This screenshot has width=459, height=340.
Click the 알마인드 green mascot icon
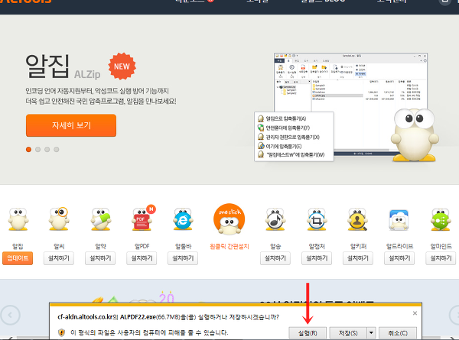coord(441,219)
